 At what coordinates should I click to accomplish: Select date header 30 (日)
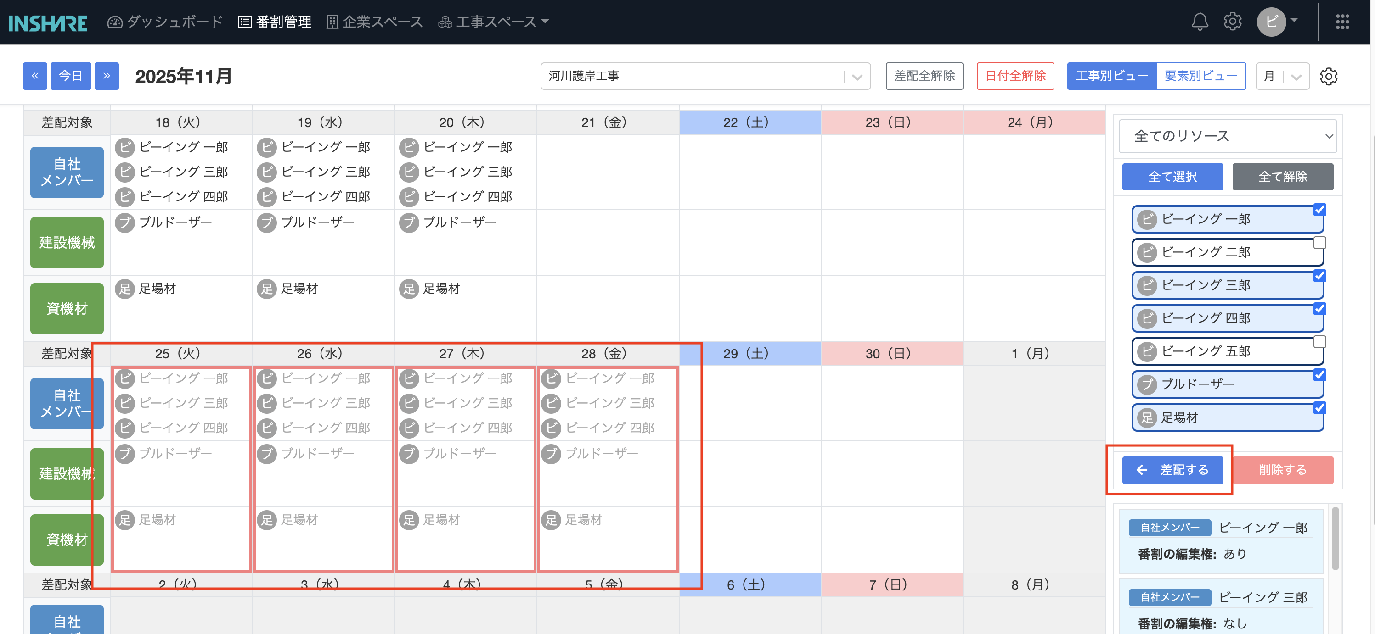pos(891,354)
